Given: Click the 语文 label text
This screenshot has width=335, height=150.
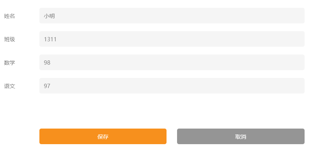Looking at the screenshot, I should 9,86.
